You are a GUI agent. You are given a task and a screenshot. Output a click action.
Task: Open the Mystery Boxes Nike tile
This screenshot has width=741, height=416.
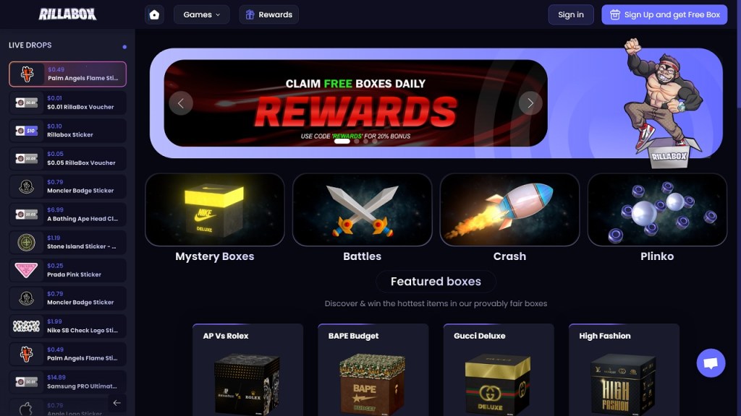tap(214, 209)
